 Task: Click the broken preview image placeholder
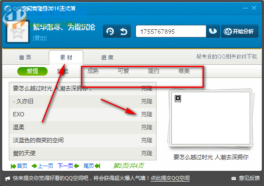point(178,99)
